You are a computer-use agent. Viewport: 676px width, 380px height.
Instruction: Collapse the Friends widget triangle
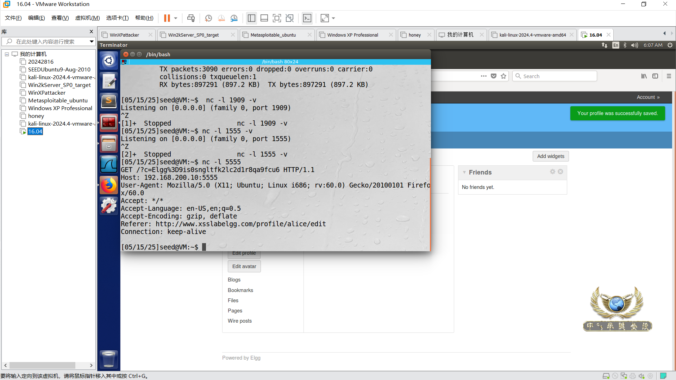click(464, 172)
